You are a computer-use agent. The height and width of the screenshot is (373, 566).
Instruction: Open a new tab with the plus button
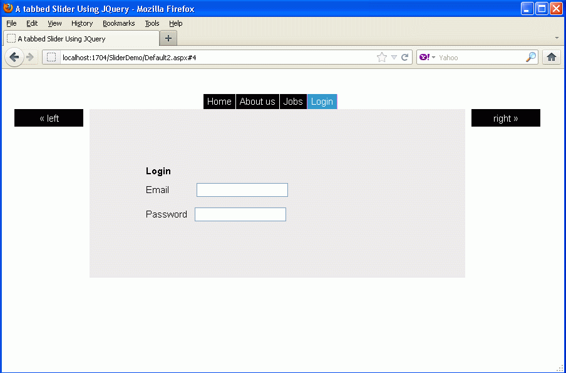pos(168,38)
